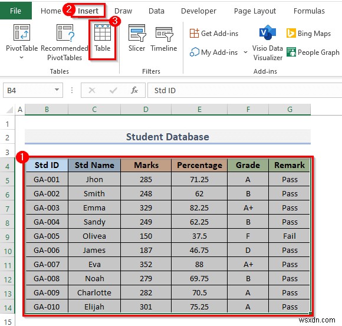Select marks cell 352
This screenshot has height=326, width=342.
click(x=146, y=264)
